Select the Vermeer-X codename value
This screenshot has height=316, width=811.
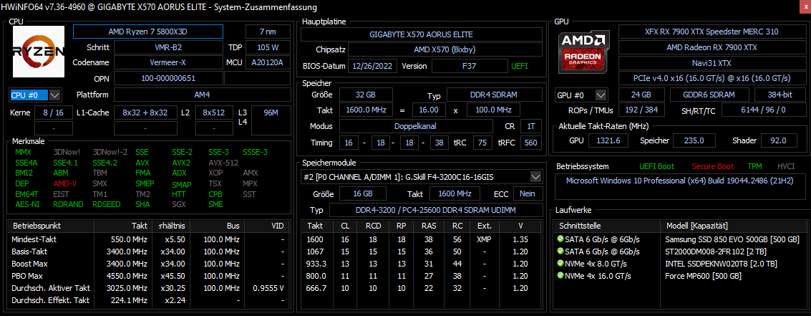click(167, 62)
